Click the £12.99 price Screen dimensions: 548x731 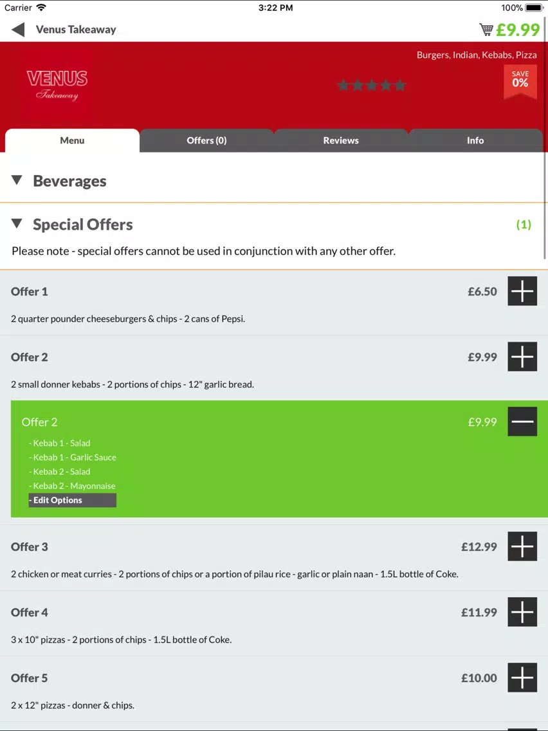tap(479, 546)
